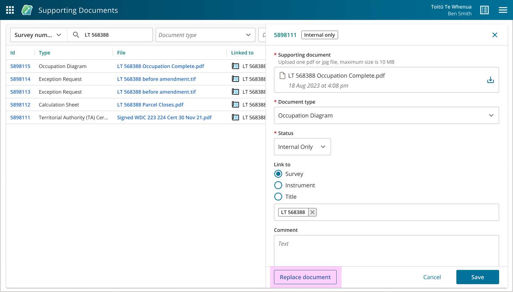This screenshot has height=292, width=513.
Task: Open the list panel icon beside Ben Smith
Action: pyautogui.click(x=484, y=10)
